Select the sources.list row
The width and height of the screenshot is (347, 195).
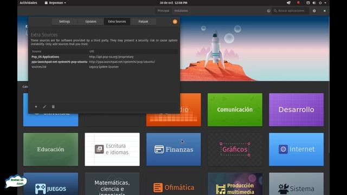coord(104,67)
